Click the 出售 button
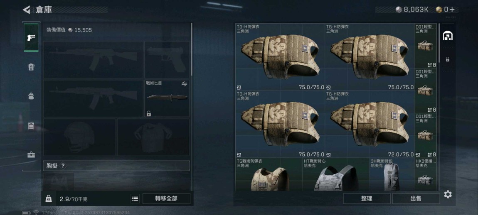The height and width of the screenshot is (215, 478). tap(416, 198)
